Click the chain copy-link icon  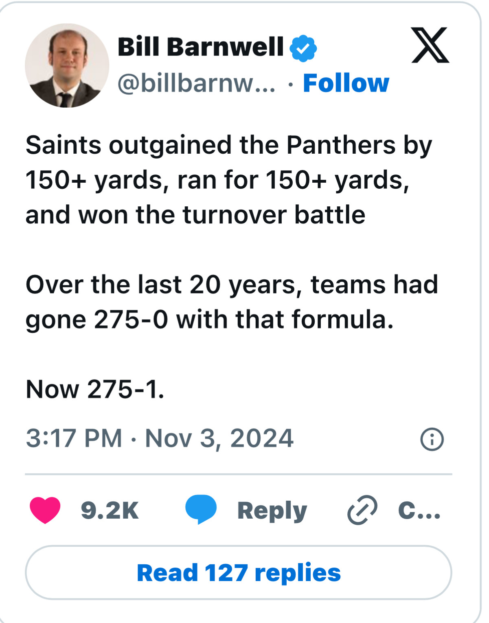tap(362, 510)
